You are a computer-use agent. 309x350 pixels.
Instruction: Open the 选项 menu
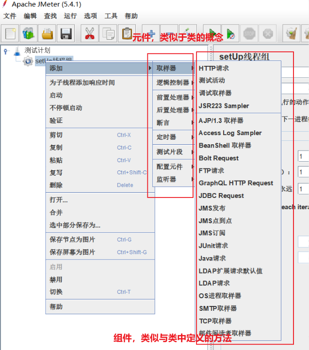91,16
